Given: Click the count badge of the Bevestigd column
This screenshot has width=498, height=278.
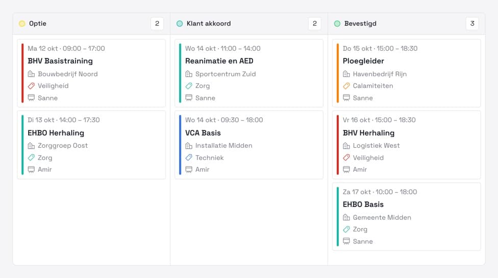Looking at the screenshot, I should coord(472,24).
